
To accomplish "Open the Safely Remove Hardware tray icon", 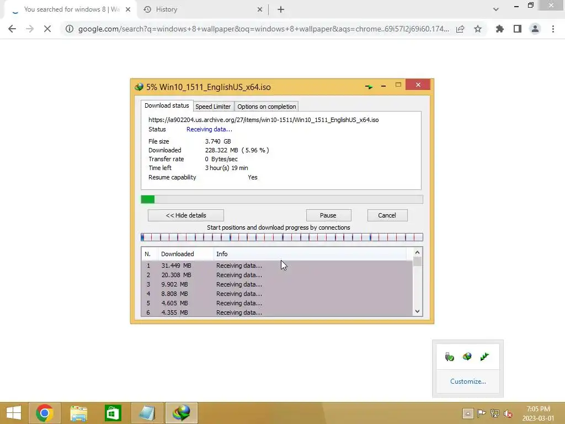I will point(449,357).
